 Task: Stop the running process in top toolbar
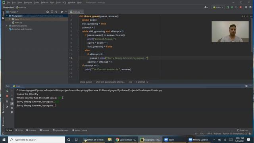point(241,7)
